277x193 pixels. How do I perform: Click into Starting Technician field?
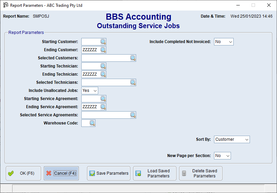click(91, 66)
